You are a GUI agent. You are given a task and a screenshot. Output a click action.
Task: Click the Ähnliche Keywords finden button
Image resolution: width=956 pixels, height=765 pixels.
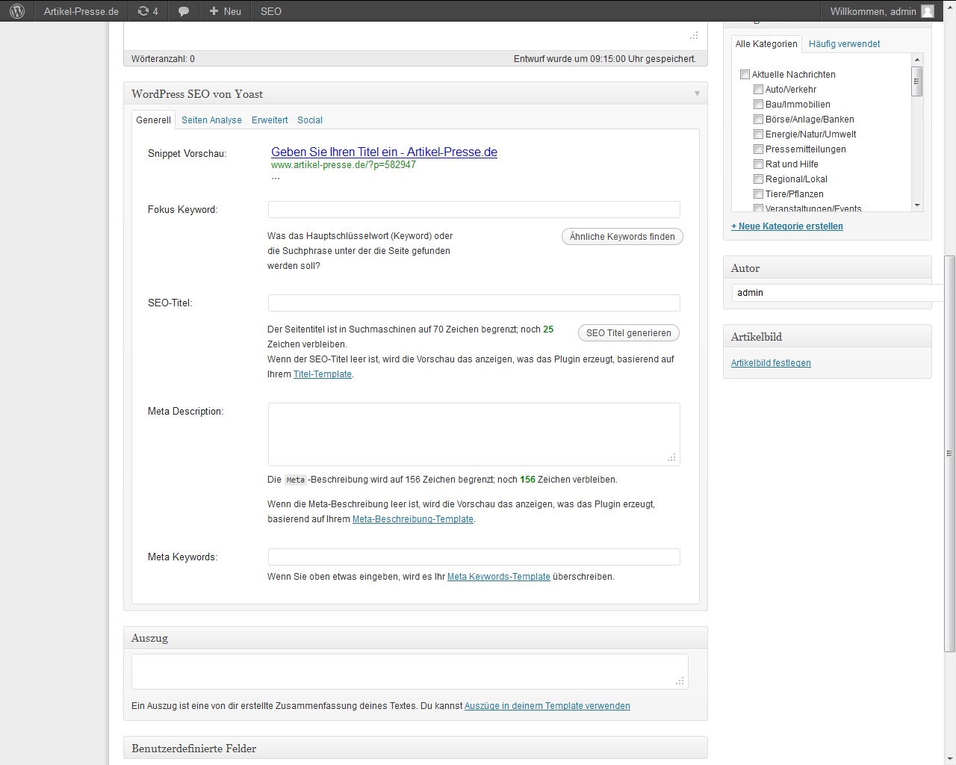click(x=622, y=237)
